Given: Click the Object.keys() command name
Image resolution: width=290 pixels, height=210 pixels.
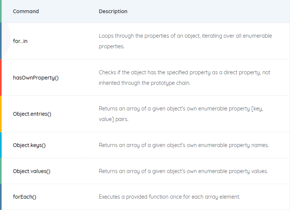Looking at the screenshot, I should (x=29, y=145).
